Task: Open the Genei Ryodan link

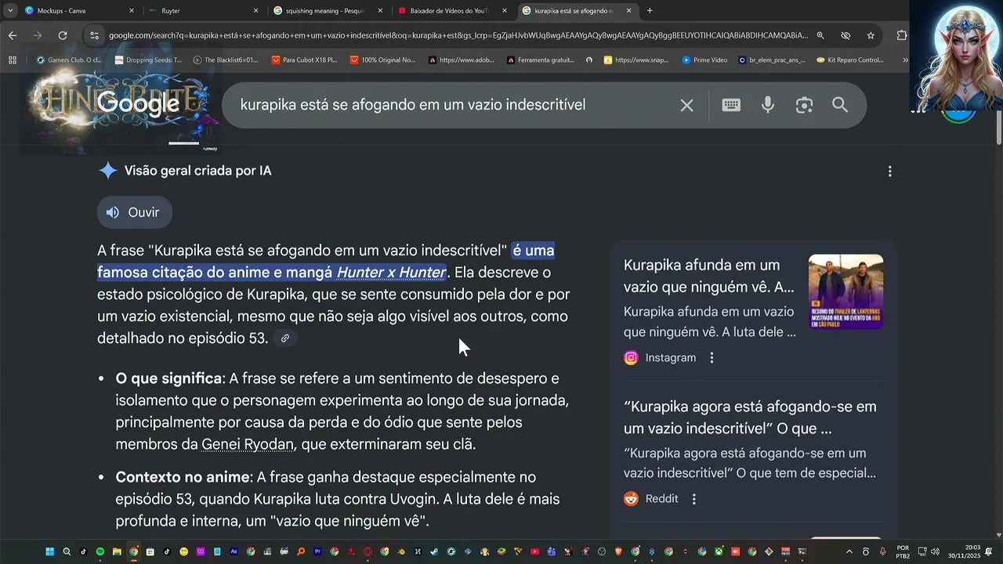Action: coord(248,444)
